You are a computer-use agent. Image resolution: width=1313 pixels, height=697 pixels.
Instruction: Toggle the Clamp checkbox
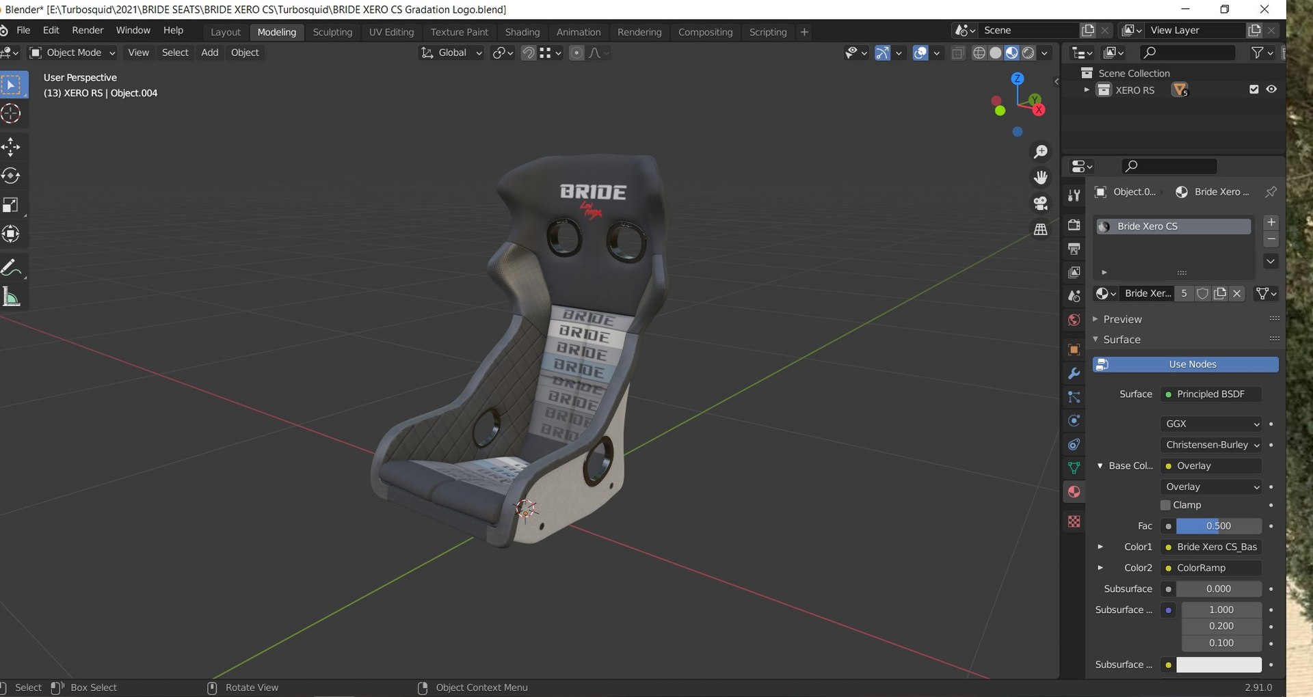coord(1166,505)
